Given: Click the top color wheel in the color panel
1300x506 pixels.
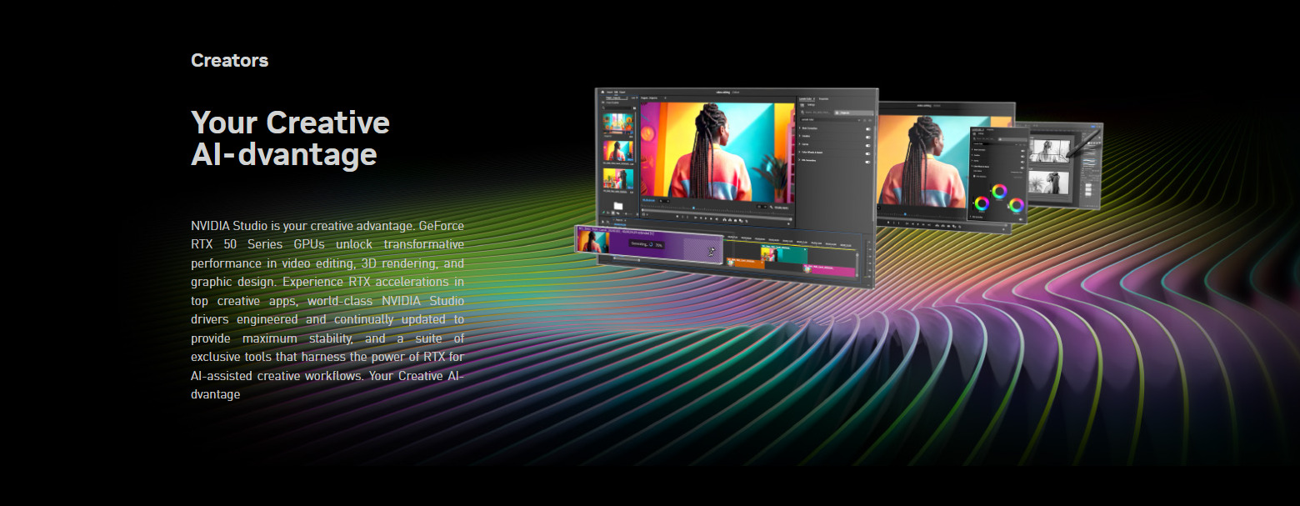Looking at the screenshot, I should pos(998,191).
